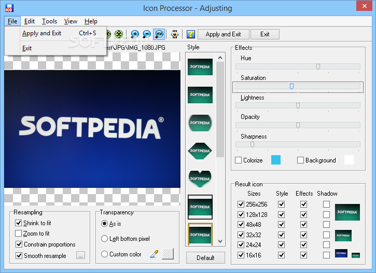Click the eye preview toolbar icon
376x273 pixels.
coord(175,34)
